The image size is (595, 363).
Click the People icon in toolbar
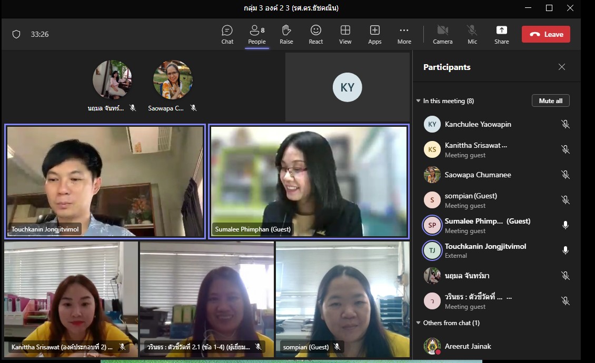[x=257, y=34]
